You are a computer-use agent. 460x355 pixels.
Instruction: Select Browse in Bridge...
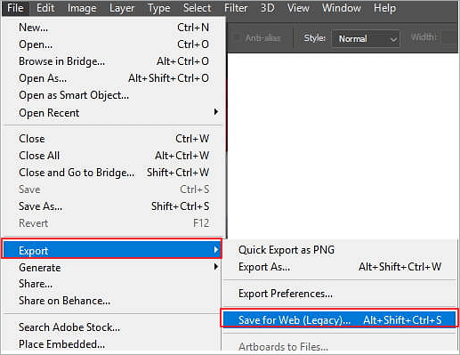click(x=113, y=61)
